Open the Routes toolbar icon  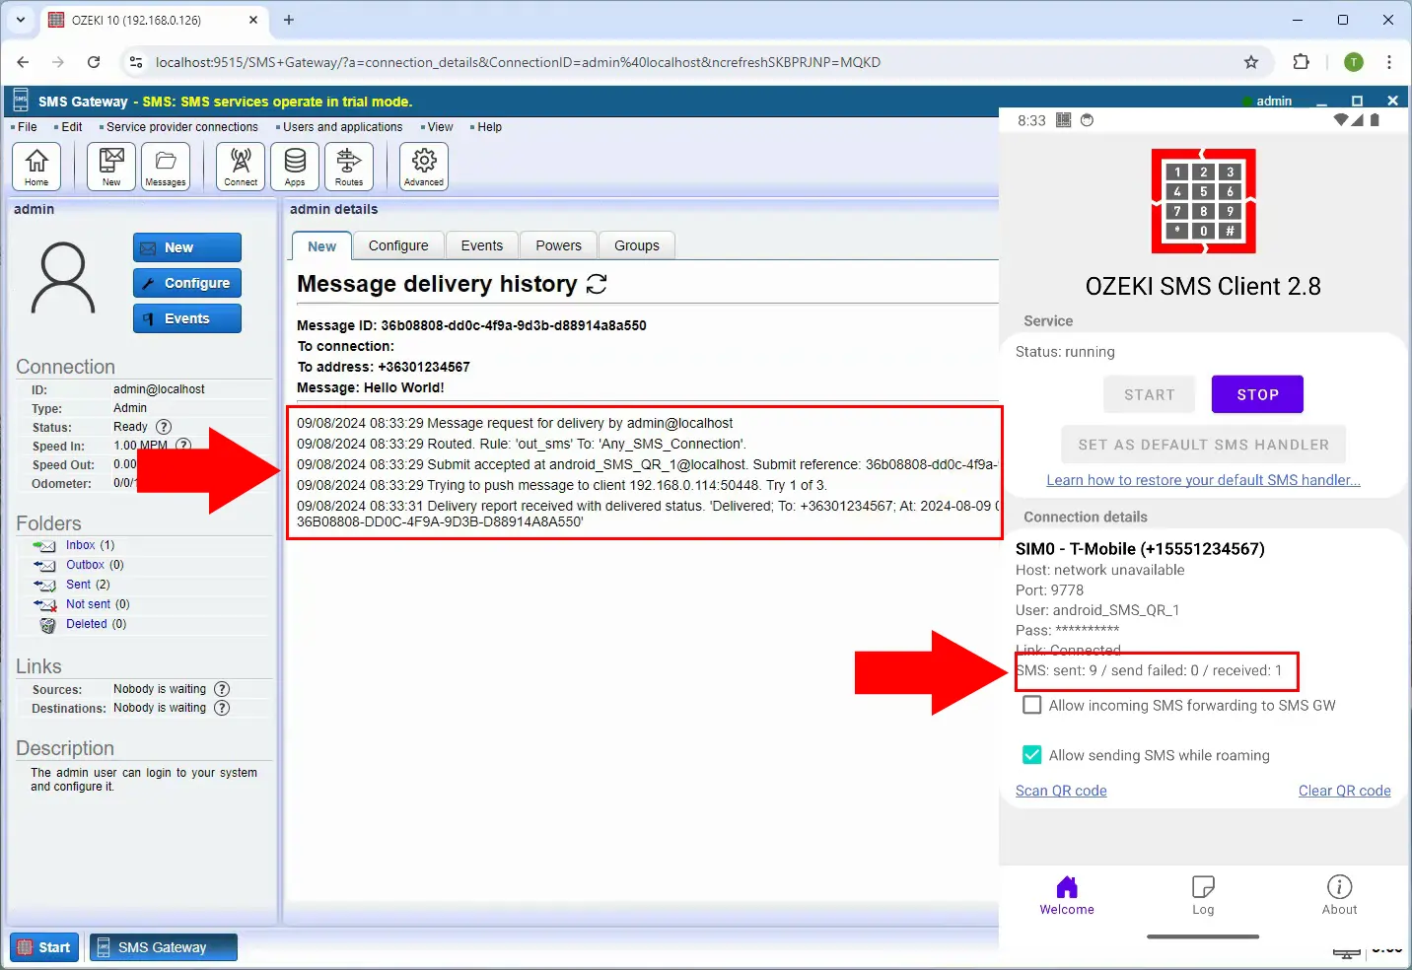click(349, 167)
